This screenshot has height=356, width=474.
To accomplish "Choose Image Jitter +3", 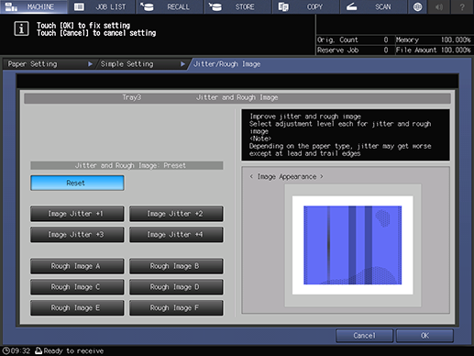I will pyautogui.click(x=77, y=235).
